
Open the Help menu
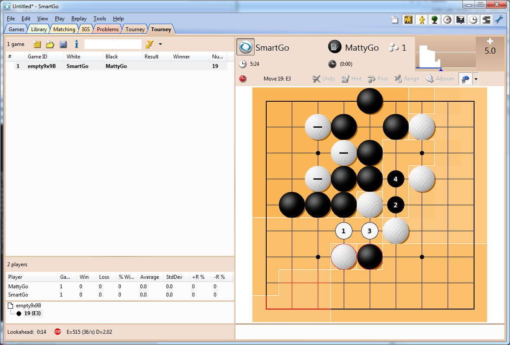(118, 19)
